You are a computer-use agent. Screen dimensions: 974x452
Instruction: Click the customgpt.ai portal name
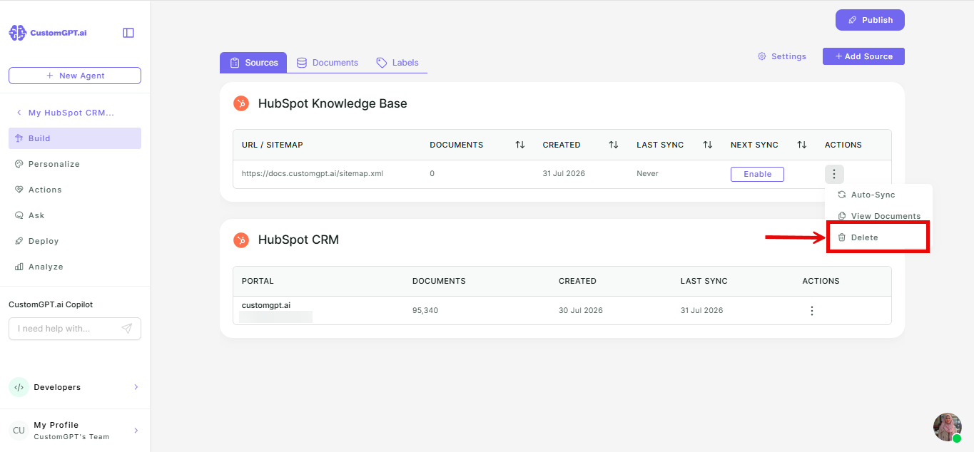click(x=266, y=305)
